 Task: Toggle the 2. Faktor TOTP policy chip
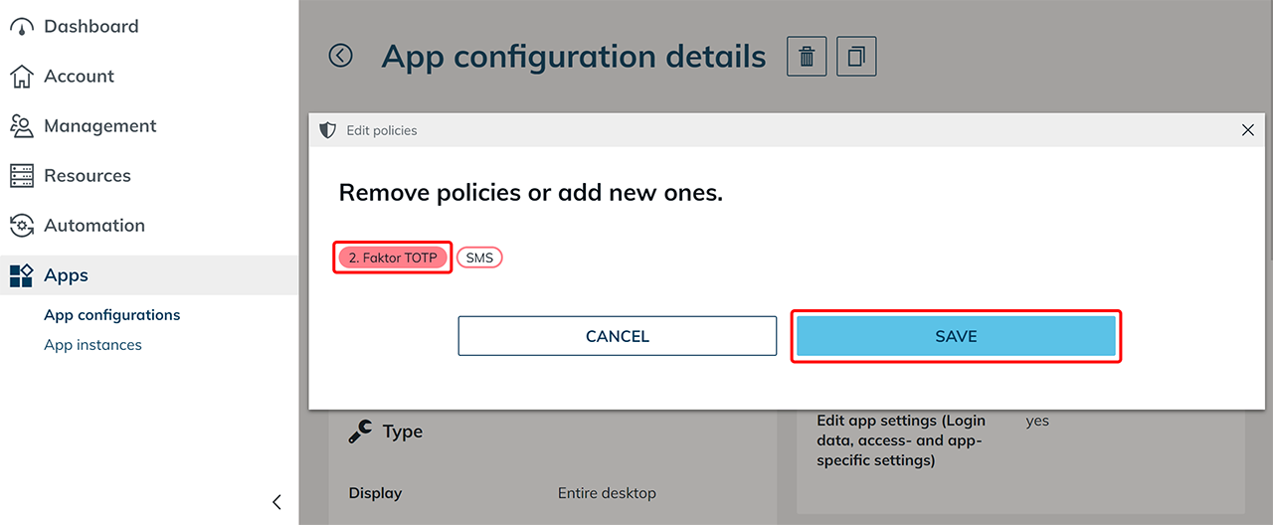coord(393,258)
